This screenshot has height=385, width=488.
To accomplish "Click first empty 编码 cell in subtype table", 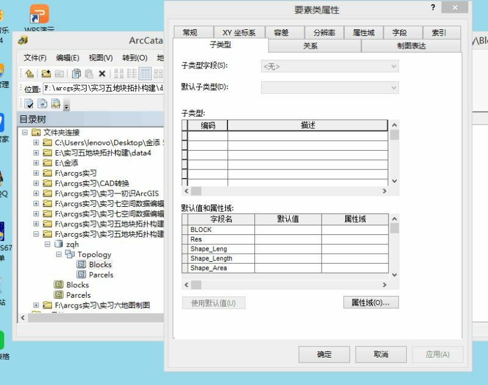I will click(x=207, y=135).
